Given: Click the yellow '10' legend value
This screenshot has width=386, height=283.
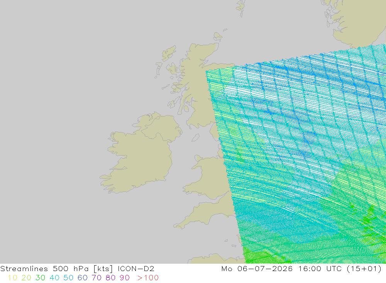Looking at the screenshot, I should coord(13,278).
